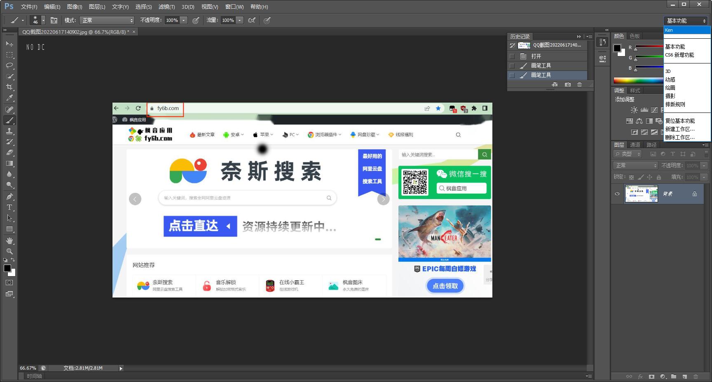Select the Zoom tool
This screenshot has height=382, width=712.
coord(9,251)
